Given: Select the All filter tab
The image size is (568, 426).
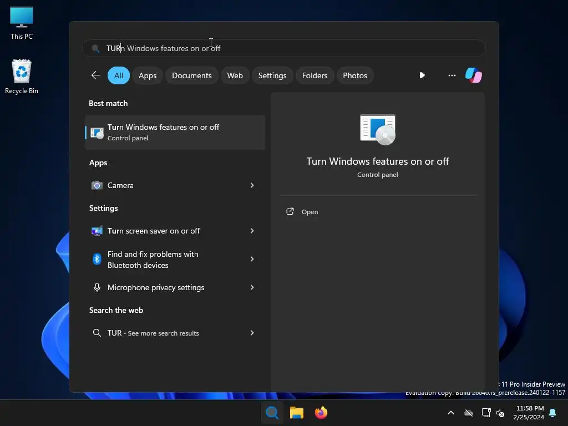Looking at the screenshot, I should (119, 75).
